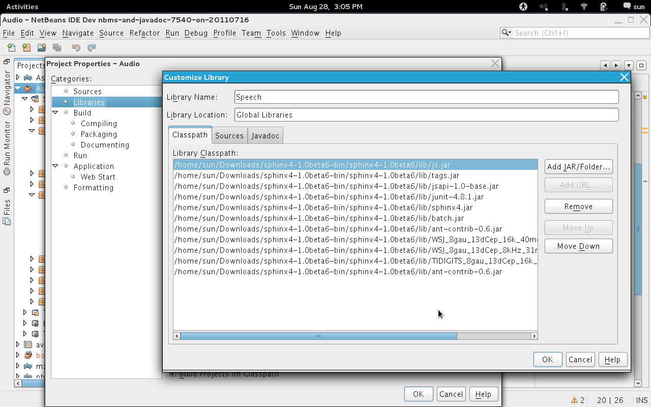Click the Undo arrow icon in toolbar
This screenshot has height=407, width=651.
pos(76,48)
